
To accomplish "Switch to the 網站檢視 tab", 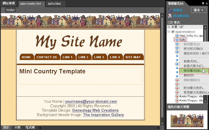I will (x=9, y=3).
